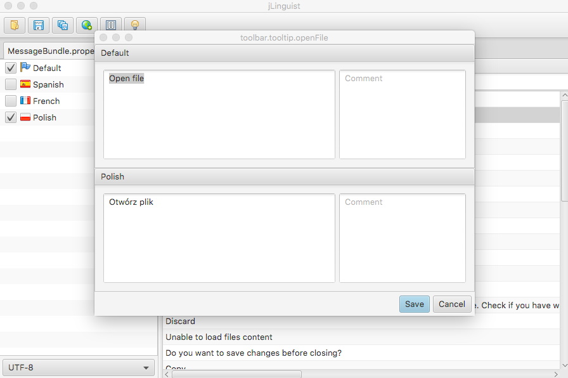Select the Discard row in main table
Viewport: 568px width, 378px height.
[x=361, y=321]
